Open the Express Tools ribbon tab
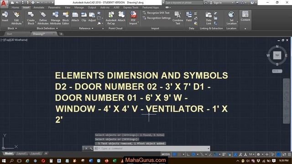The width and height of the screenshot is (292, 164). [131, 7]
